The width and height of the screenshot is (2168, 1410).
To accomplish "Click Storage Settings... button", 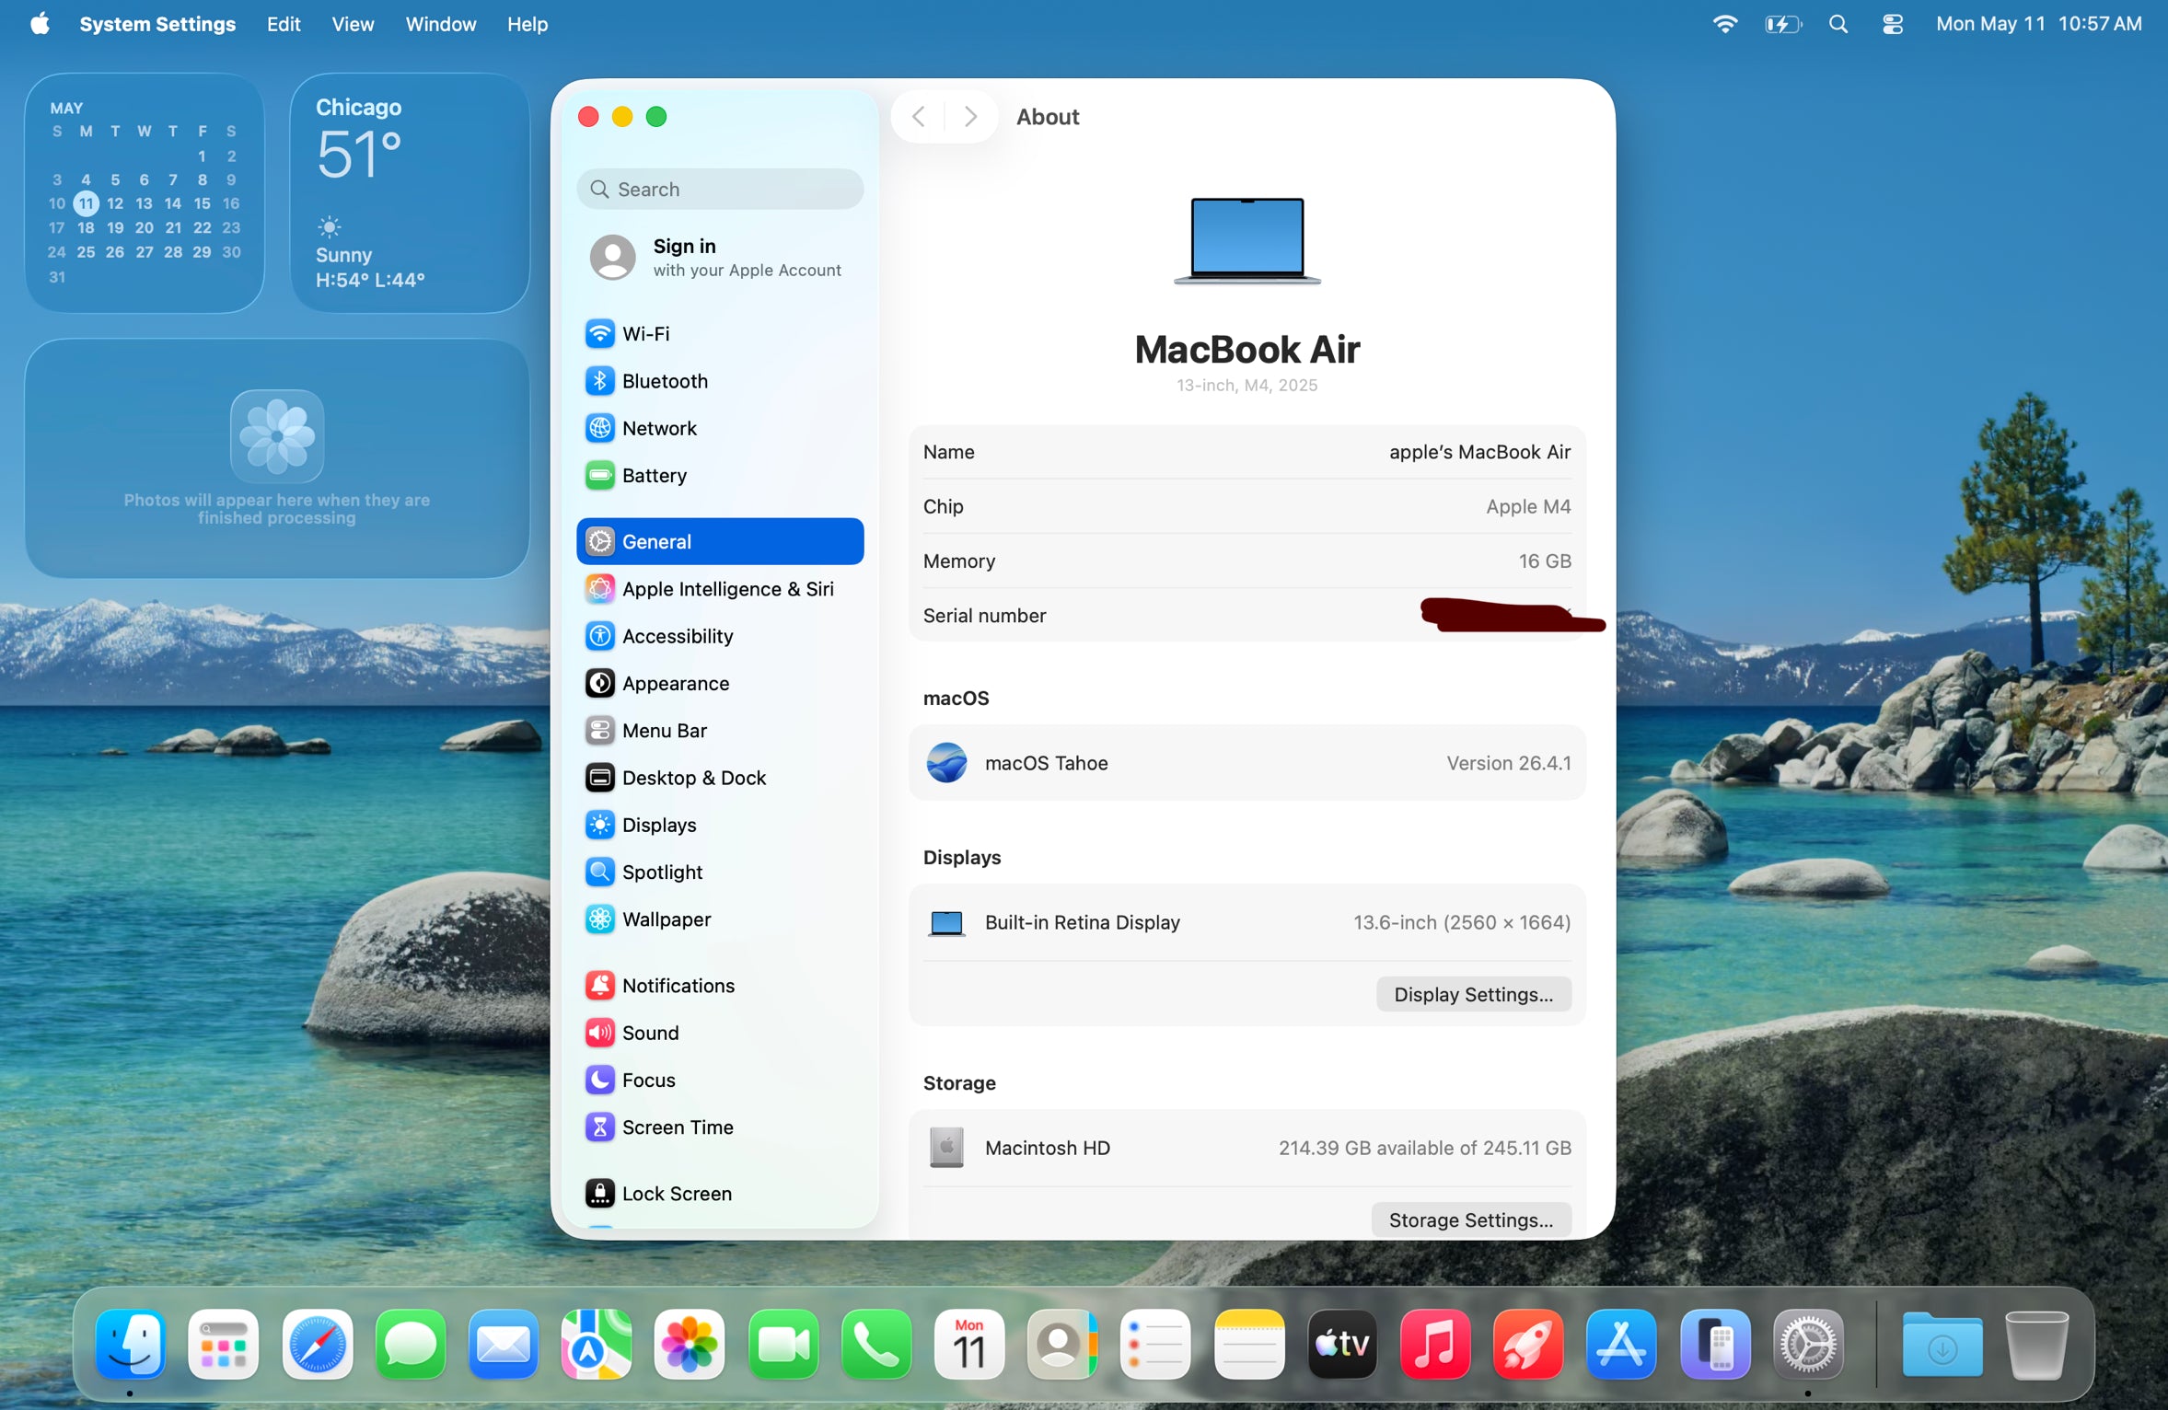I will coord(1470,1219).
